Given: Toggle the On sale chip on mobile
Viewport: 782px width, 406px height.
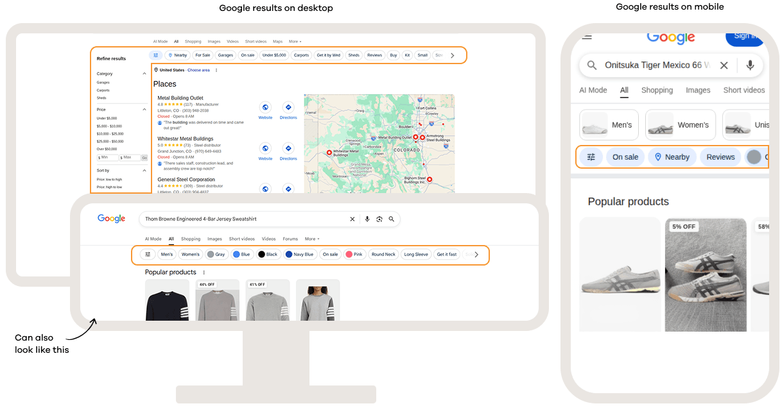Looking at the screenshot, I should pos(625,157).
